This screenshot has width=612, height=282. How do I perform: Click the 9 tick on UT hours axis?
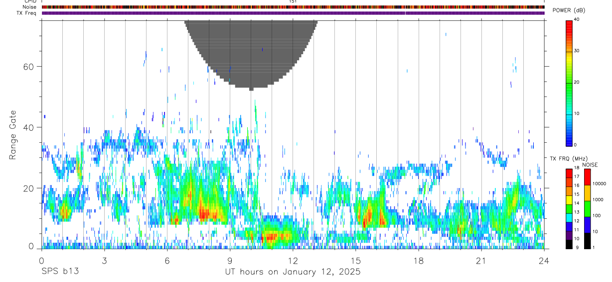coord(230,260)
